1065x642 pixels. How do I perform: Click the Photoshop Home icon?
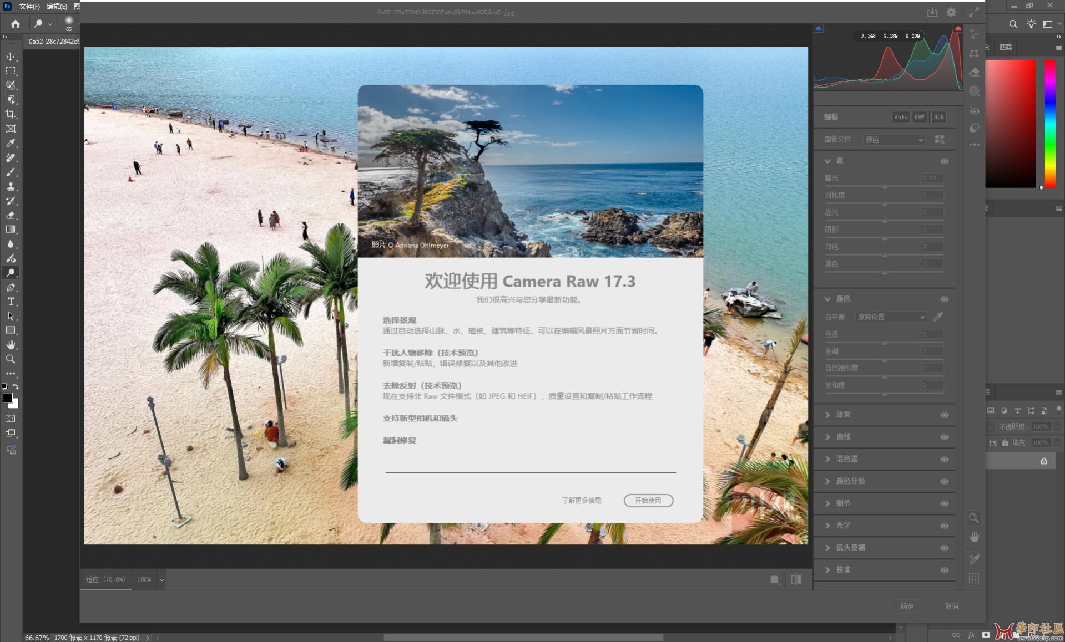(x=16, y=24)
